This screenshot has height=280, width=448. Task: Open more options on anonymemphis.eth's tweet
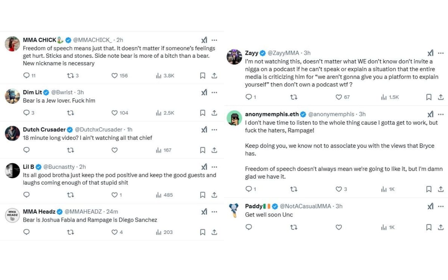441,114
